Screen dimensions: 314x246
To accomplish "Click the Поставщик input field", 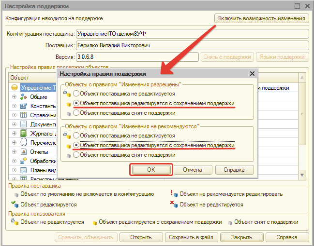I will point(192,45).
